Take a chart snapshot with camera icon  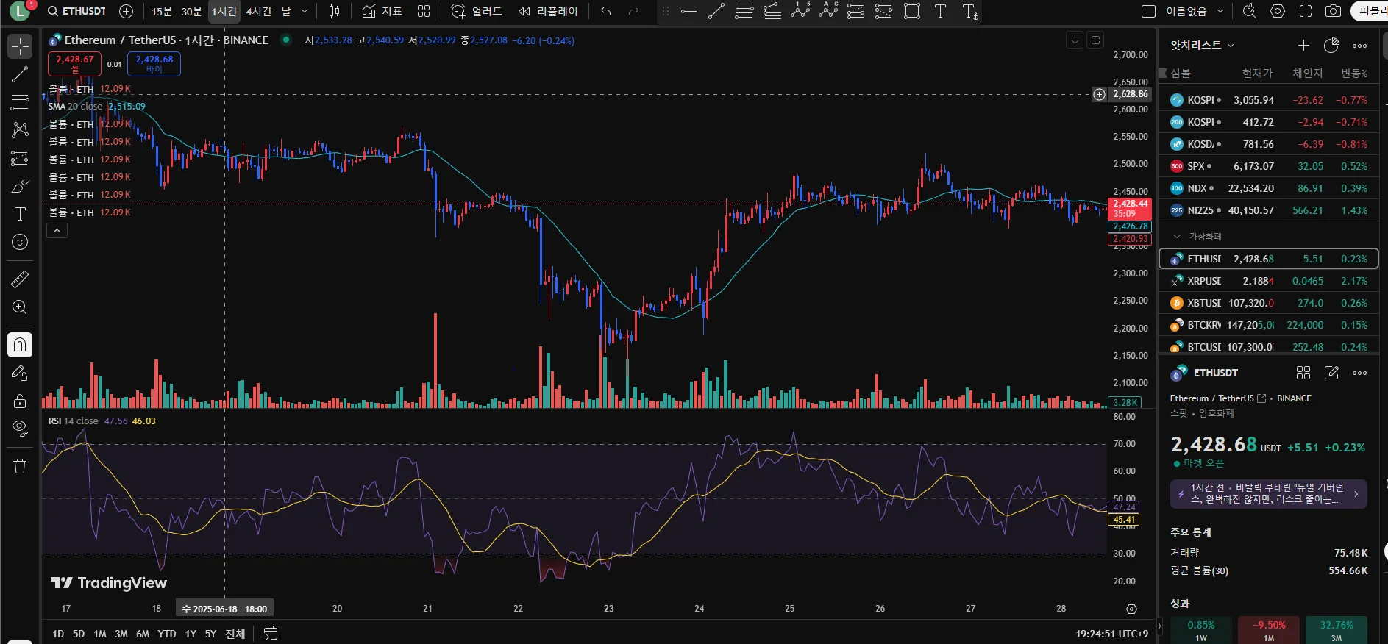pyautogui.click(x=1333, y=11)
